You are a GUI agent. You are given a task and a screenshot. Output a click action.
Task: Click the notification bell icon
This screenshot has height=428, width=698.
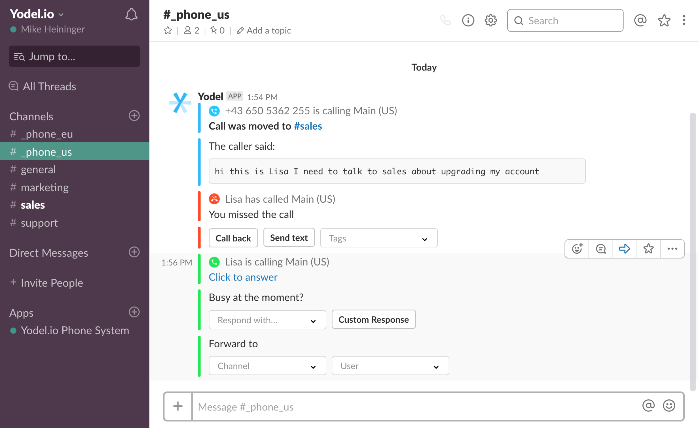[x=131, y=14]
